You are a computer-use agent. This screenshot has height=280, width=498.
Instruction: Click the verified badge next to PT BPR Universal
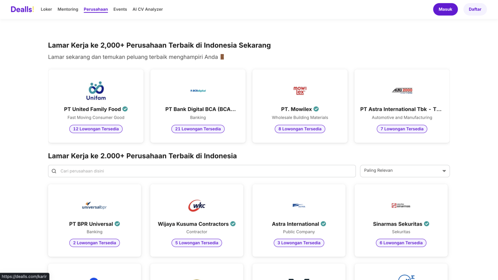[117, 224]
